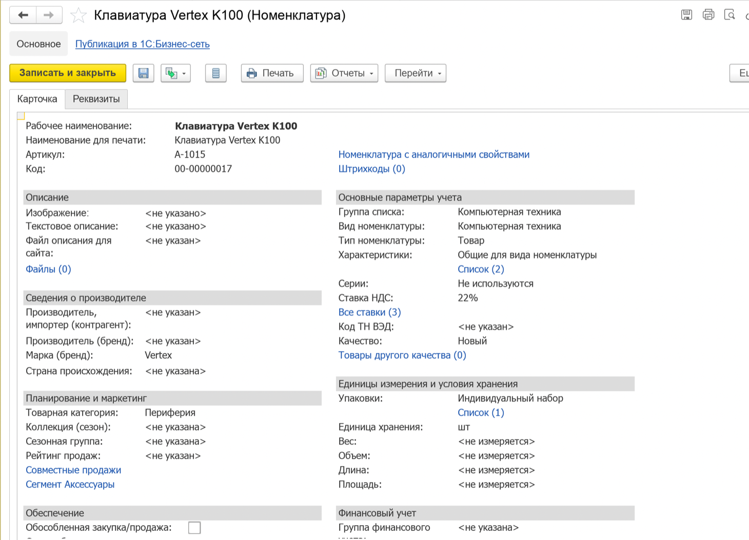Toggle Обособленная закупка/продажа checkbox
The width and height of the screenshot is (749, 540).
coord(194,528)
